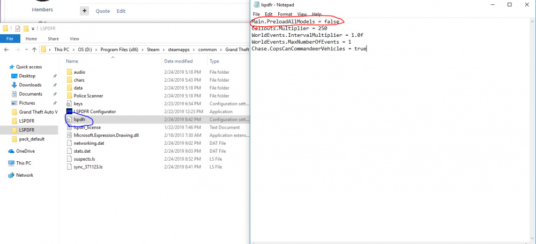Viewport: 536px width, 244px height.
Task: Switch to the View ribbon tab in Explorer
Action: 74,39
